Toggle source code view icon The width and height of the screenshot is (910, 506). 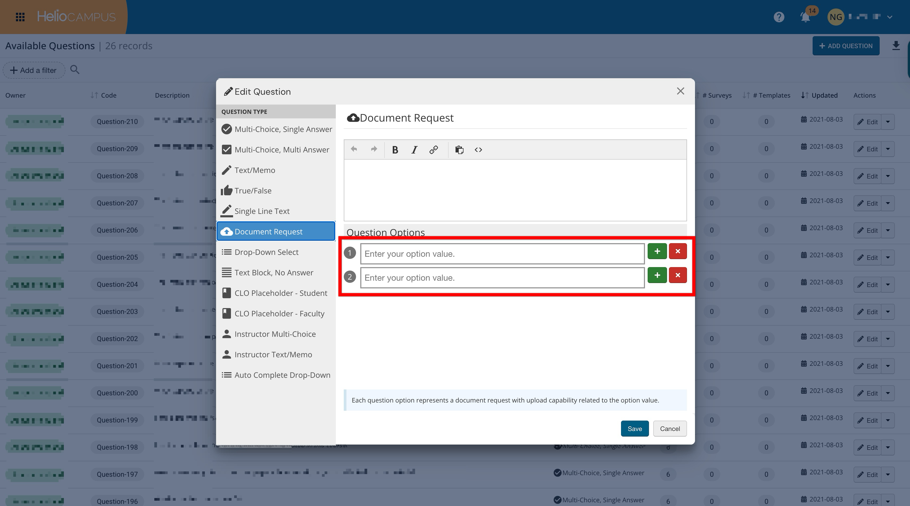point(478,150)
